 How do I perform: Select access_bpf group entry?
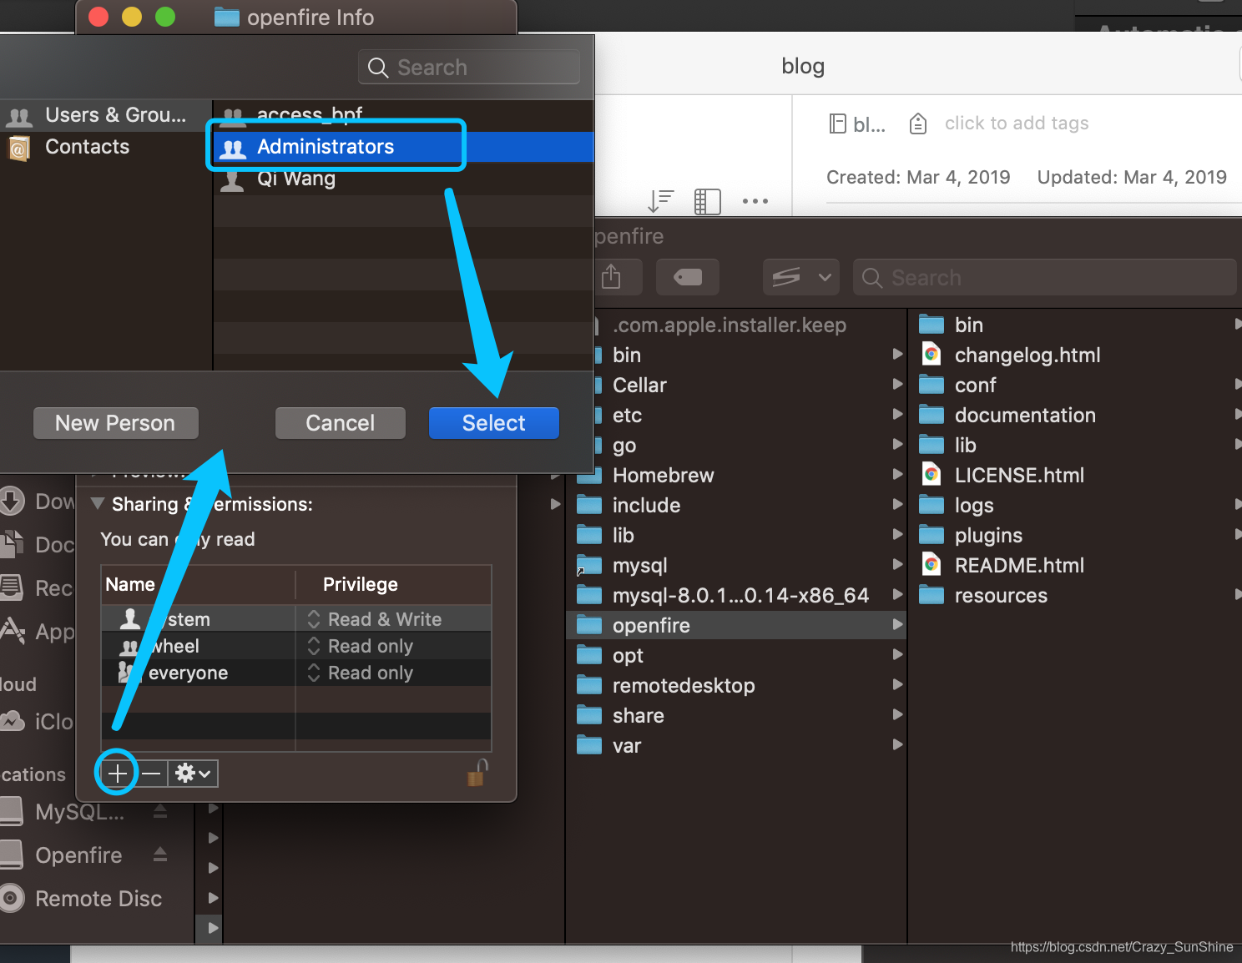[403, 114]
